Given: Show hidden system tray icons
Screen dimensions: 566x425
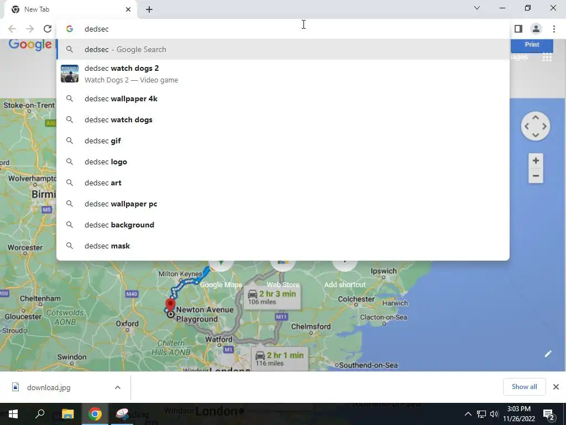Looking at the screenshot, I should click(468, 414).
